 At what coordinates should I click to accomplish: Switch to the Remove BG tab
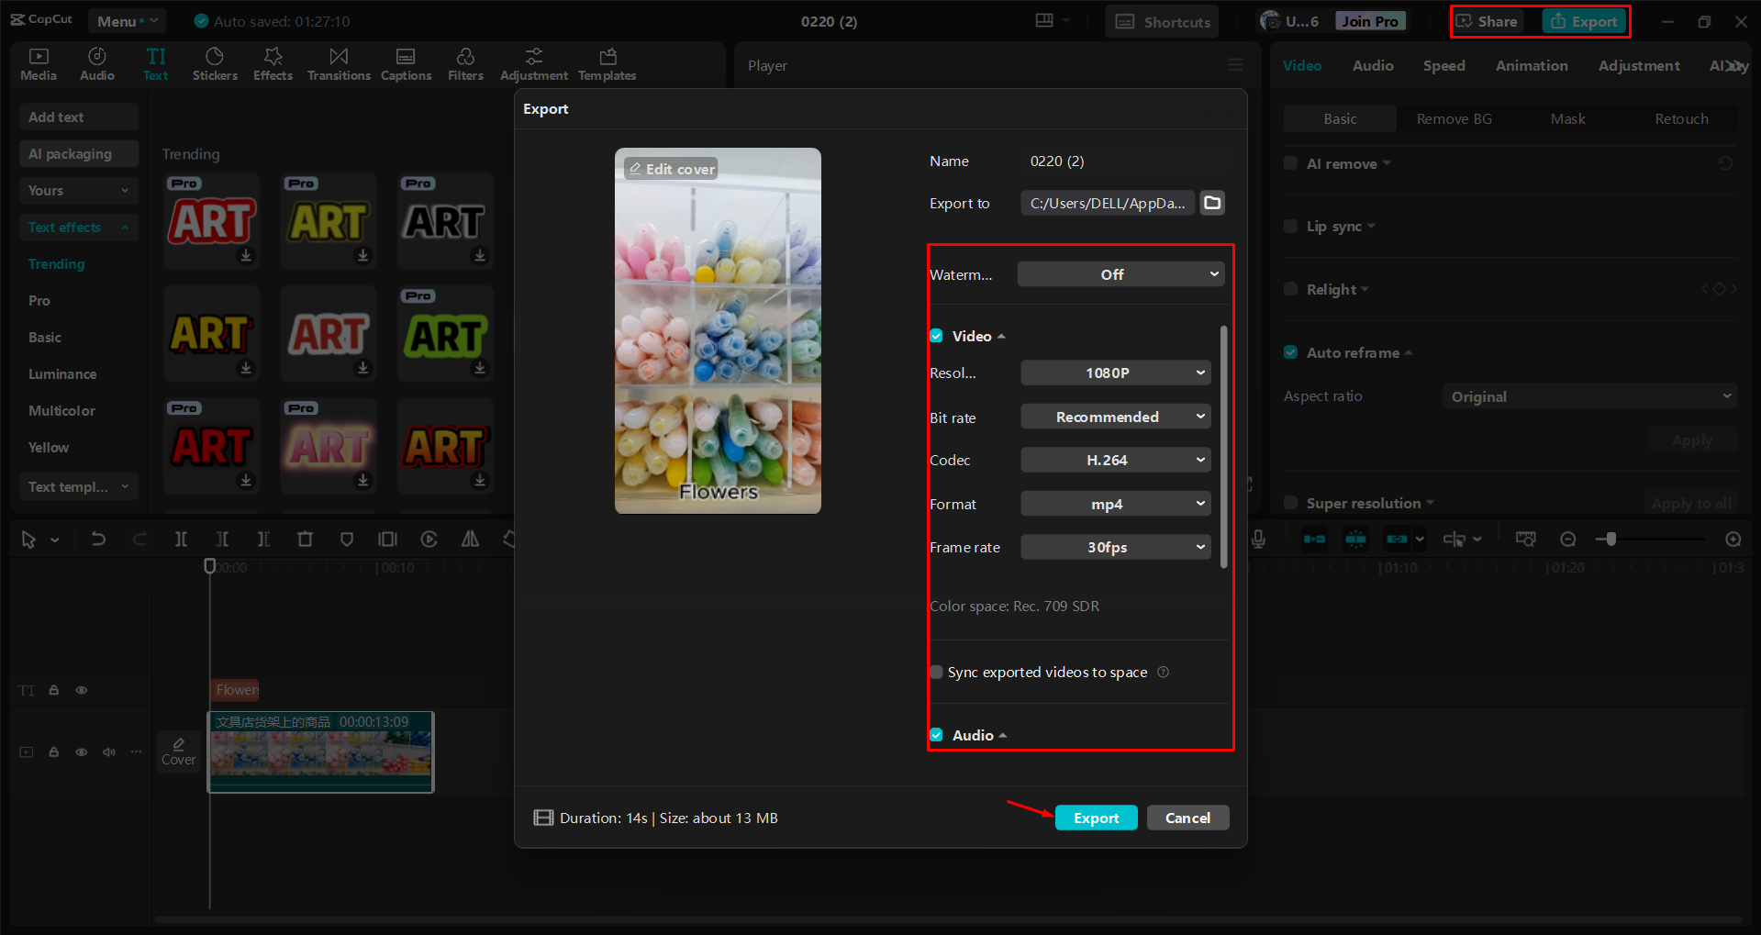point(1454,118)
